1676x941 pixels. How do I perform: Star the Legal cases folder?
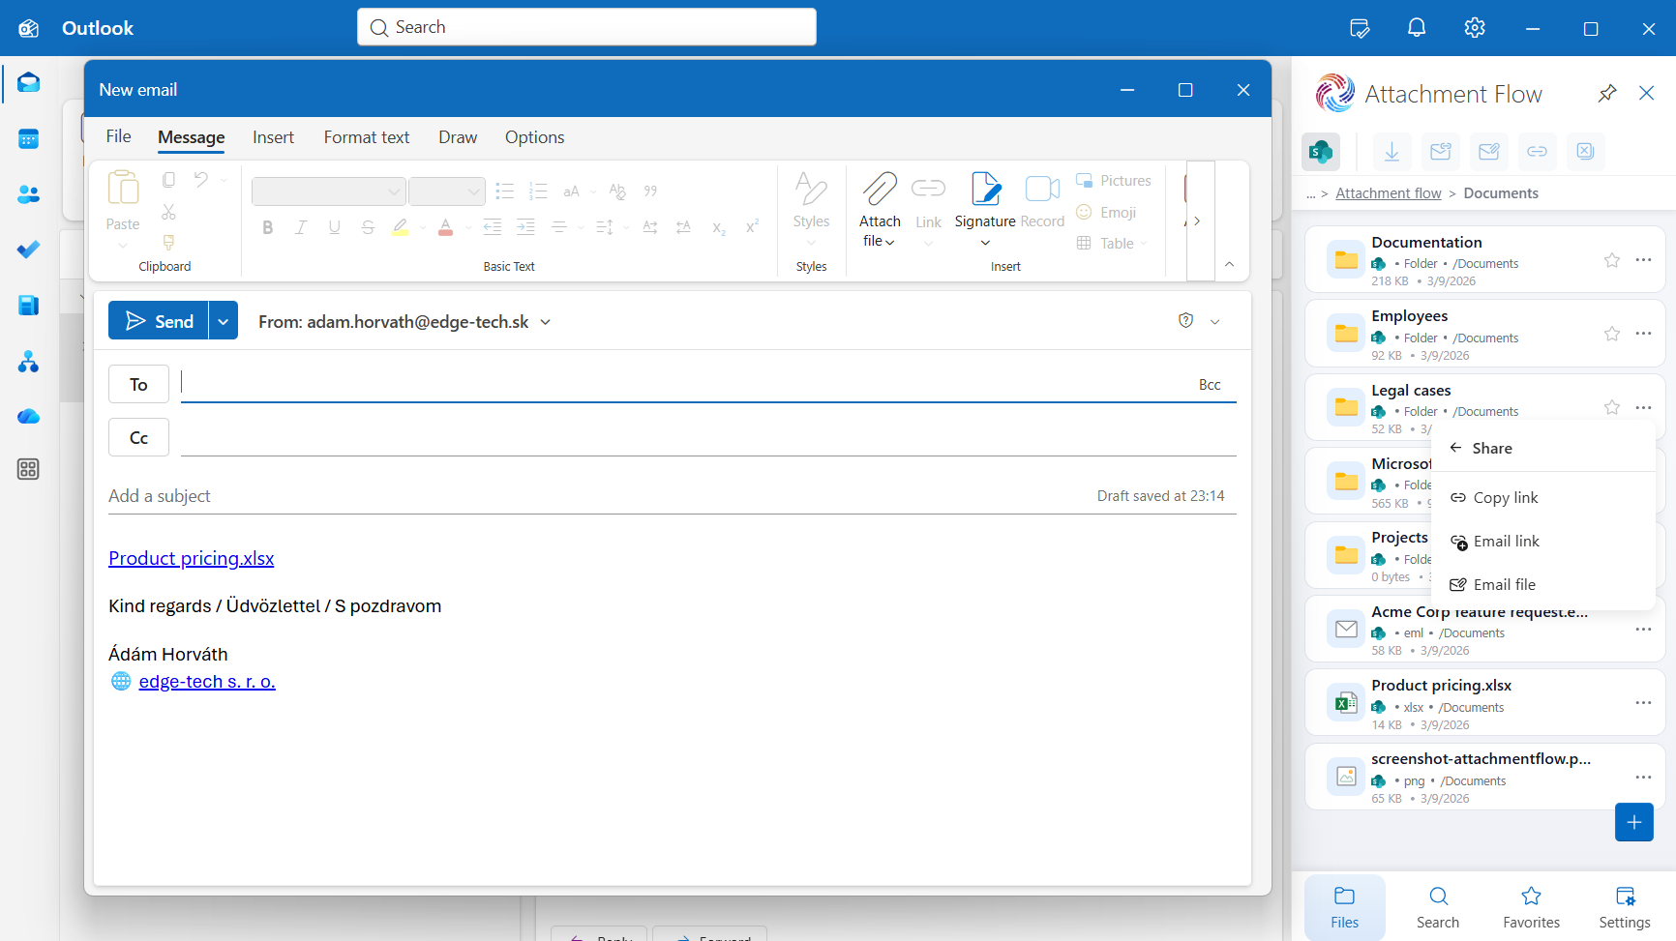1612,407
